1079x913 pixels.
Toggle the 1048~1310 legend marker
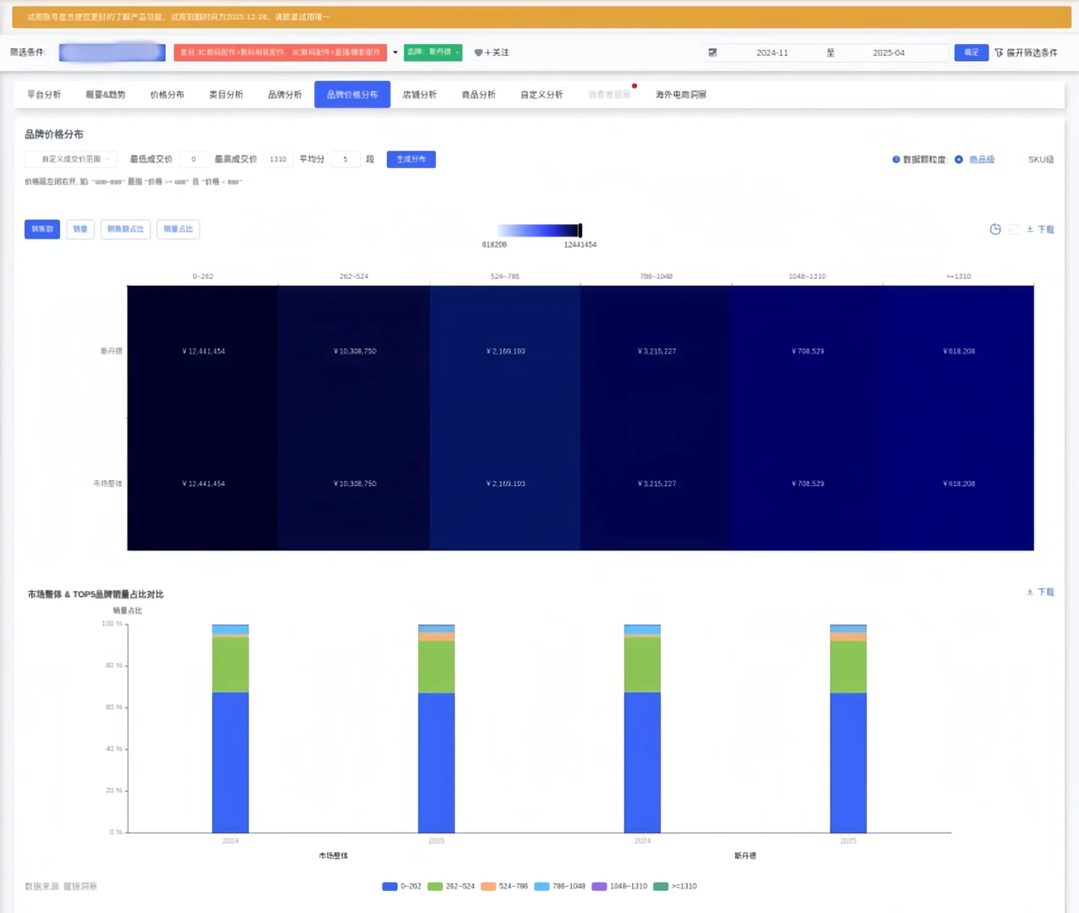[x=599, y=886]
